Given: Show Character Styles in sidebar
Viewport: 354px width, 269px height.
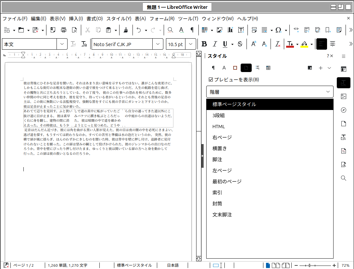Looking at the screenshot, I should point(224,68).
